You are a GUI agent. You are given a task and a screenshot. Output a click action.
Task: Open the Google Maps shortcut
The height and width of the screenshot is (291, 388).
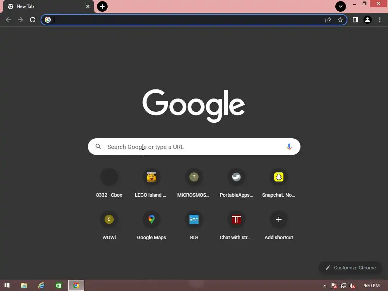pyautogui.click(x=152, y=225)
